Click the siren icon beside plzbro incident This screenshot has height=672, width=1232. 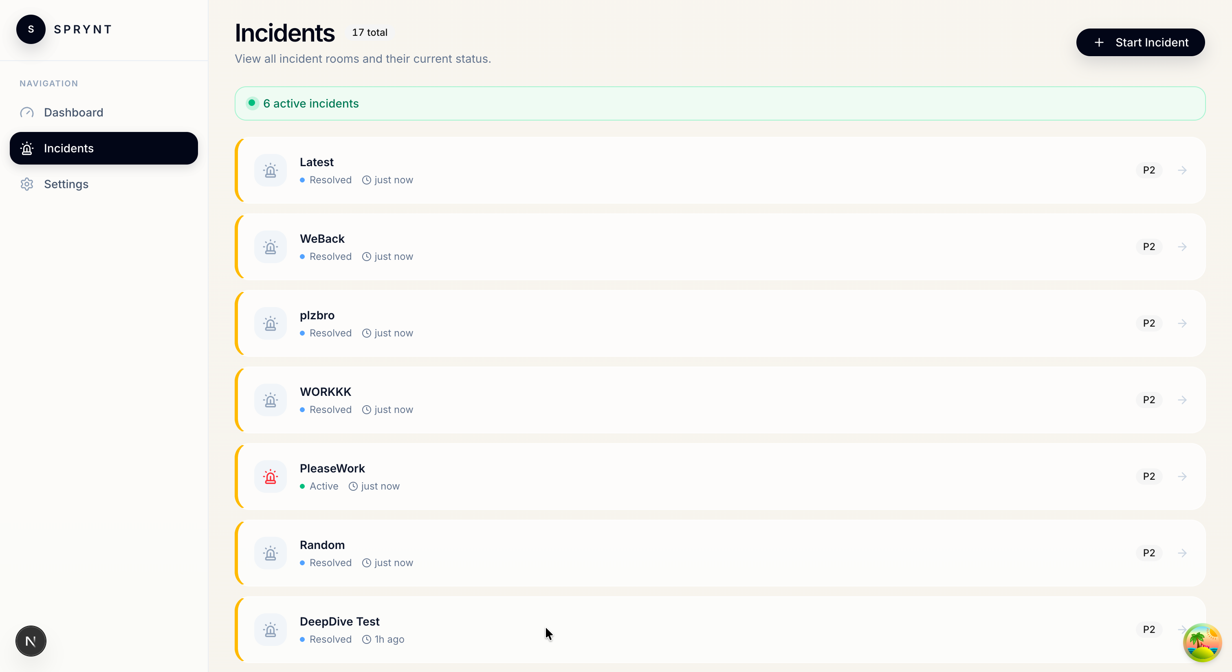pyautogui.click(x=270, y=323)
